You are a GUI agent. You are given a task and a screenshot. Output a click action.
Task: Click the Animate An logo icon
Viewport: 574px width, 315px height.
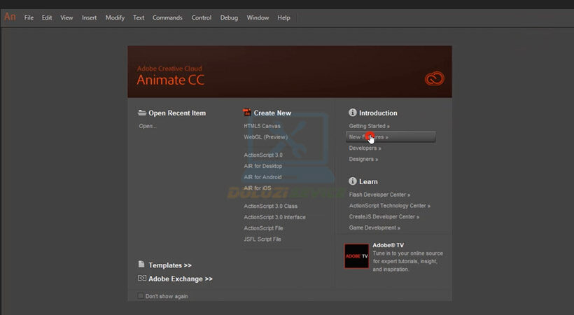click(x=10, y=17)
